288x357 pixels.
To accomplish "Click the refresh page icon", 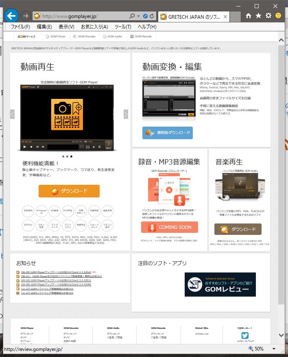I will pyautogui.click(x=152, y=16).
